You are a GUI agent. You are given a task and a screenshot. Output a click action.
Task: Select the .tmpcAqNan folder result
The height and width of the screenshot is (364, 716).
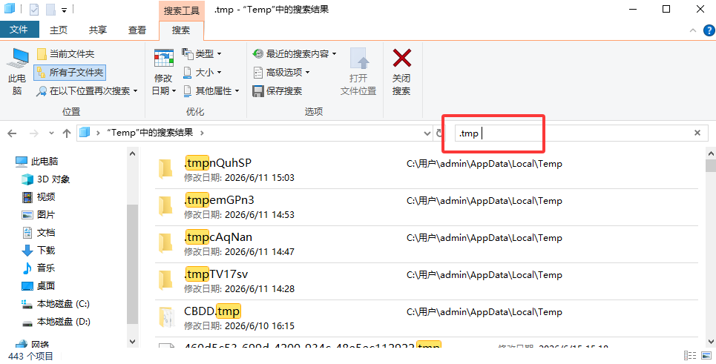[x=427, y=244]
